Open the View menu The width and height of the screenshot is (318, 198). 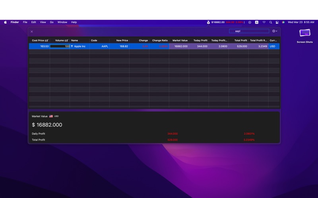tap(43, 22)
